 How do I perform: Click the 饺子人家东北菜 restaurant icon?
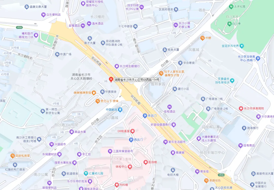coord(161,73)
